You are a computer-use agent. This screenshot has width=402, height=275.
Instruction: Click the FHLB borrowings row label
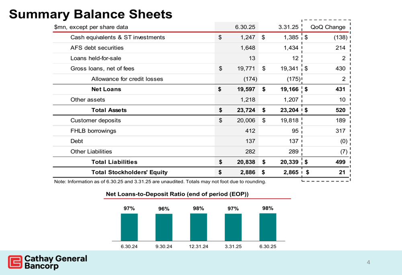[93, 131]
